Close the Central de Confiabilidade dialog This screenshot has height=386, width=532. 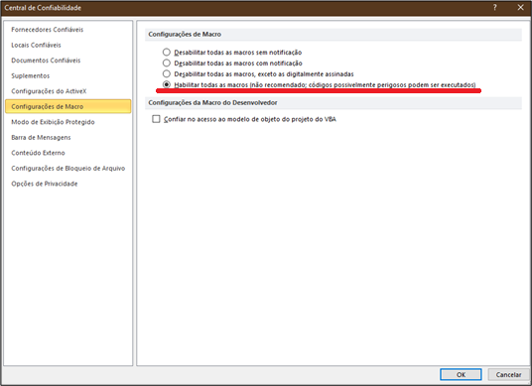[x=520, y=8]
